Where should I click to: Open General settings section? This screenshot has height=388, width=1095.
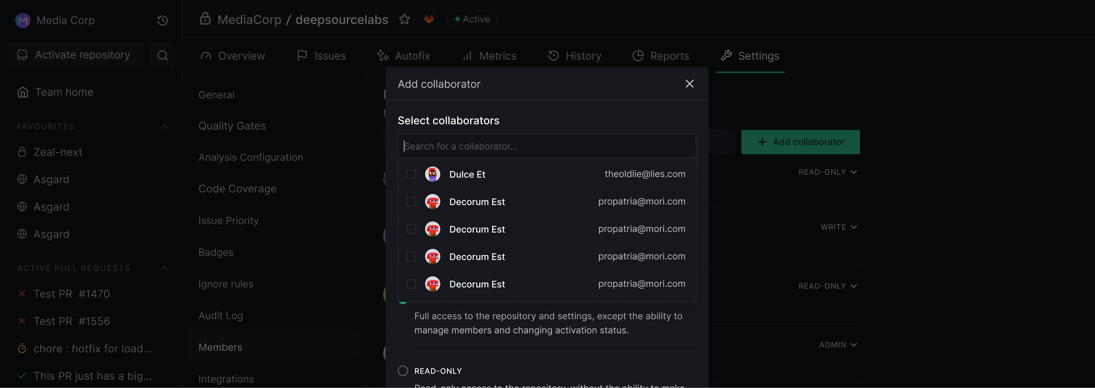tap(216, 95)
